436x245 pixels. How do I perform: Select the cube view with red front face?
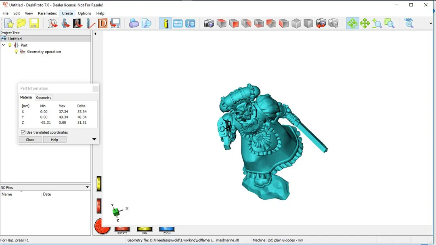(x=234, y=23)
